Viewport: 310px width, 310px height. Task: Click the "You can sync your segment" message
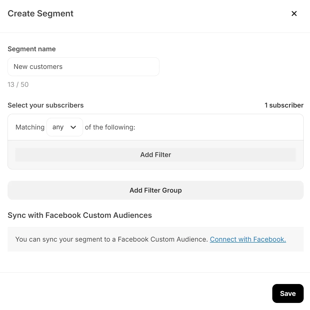coord(111,239)
